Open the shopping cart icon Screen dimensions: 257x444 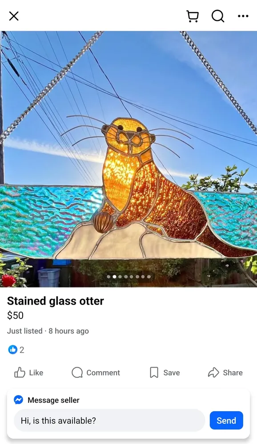[193, 16]
